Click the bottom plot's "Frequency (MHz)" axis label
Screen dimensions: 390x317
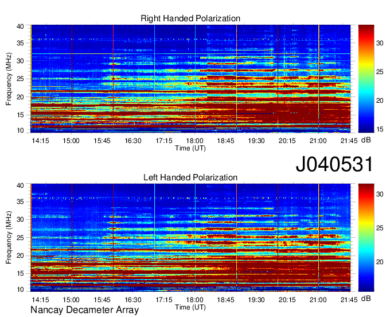pos(9,238)
